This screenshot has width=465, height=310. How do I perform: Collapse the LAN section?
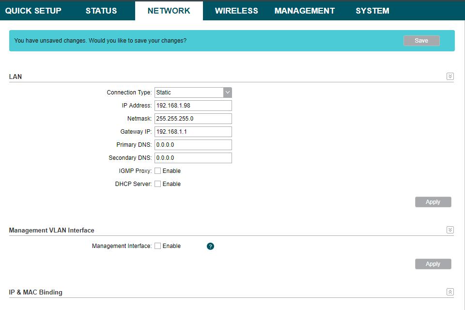pyautogui.click(x=450, y=77)
